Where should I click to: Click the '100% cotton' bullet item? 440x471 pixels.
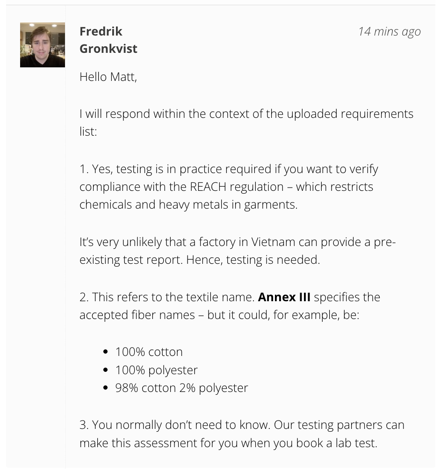coord(149,352)
